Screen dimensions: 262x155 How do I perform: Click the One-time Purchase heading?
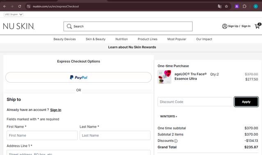click(x=173, y=66)
